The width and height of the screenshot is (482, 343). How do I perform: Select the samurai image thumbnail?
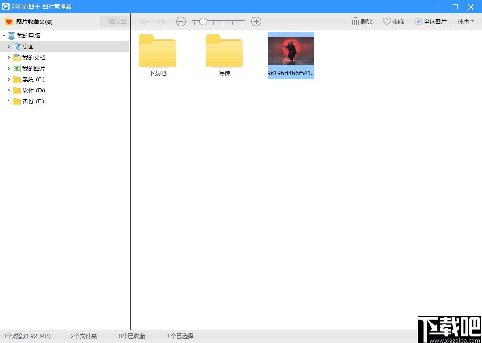[291, 56]
